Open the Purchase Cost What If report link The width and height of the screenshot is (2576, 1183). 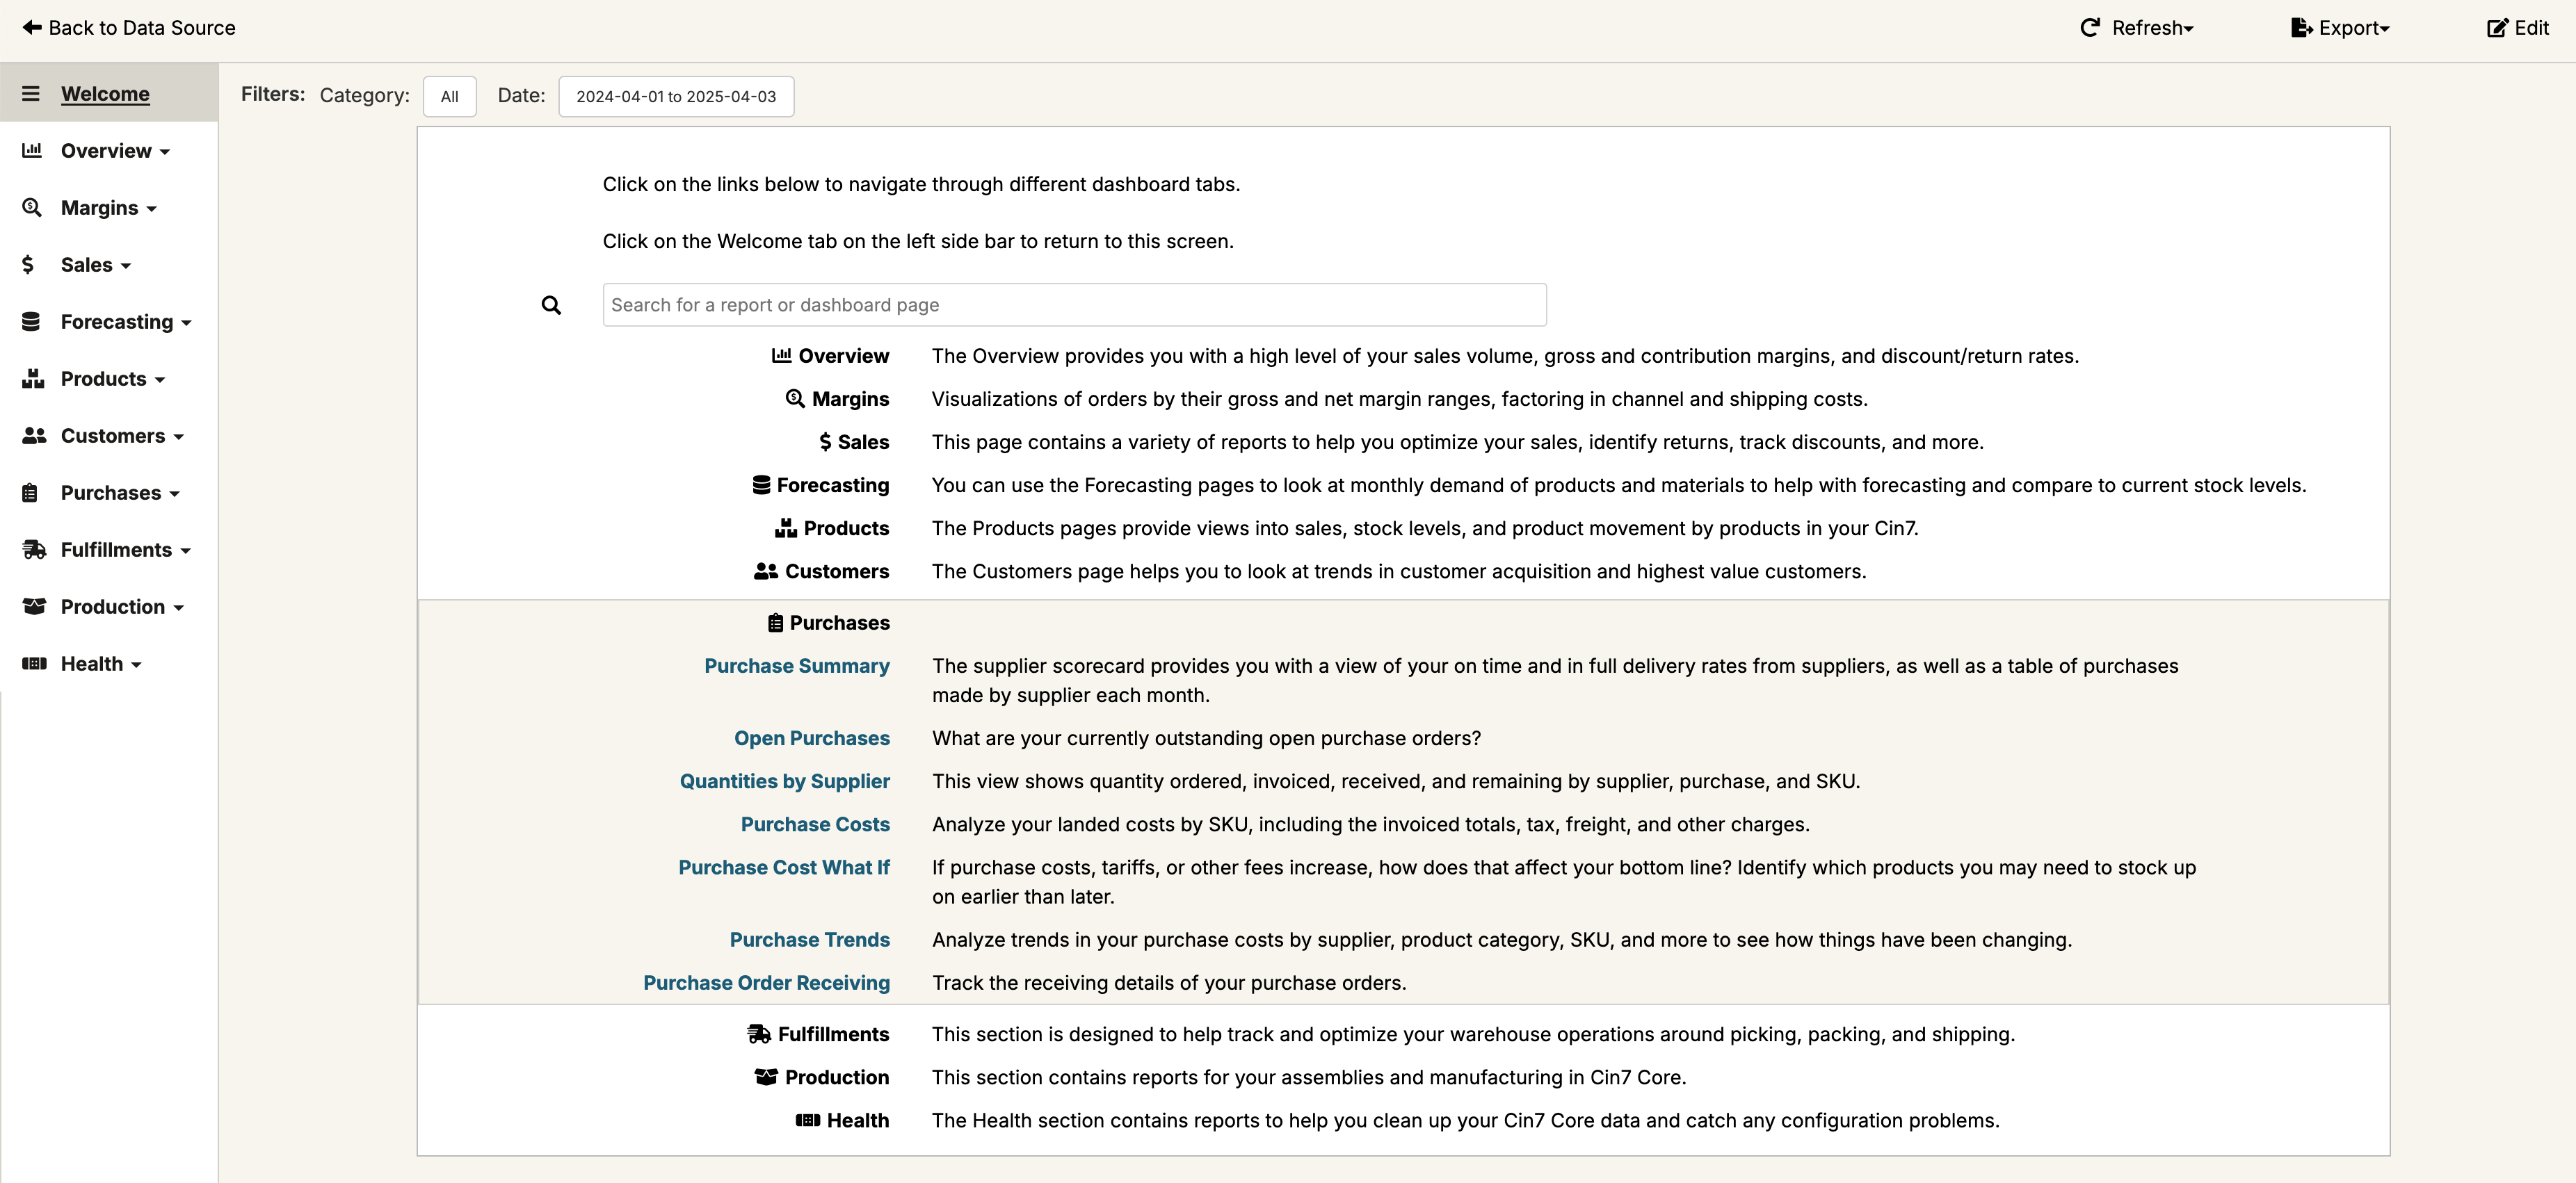coord(784,867)
